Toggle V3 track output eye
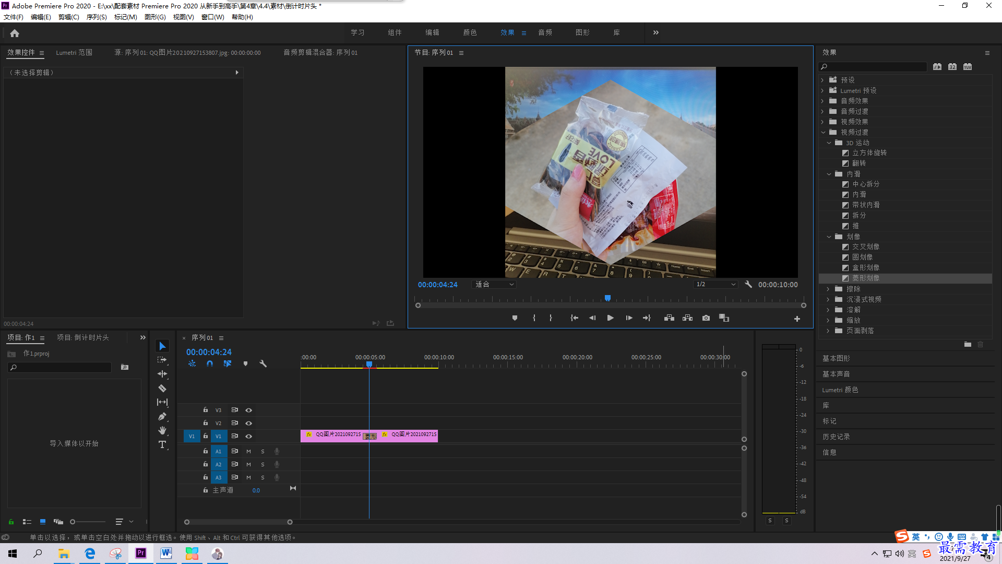The width and height of the screenshot is (1002, 564). pyautogui.click(x=249, y=410)
